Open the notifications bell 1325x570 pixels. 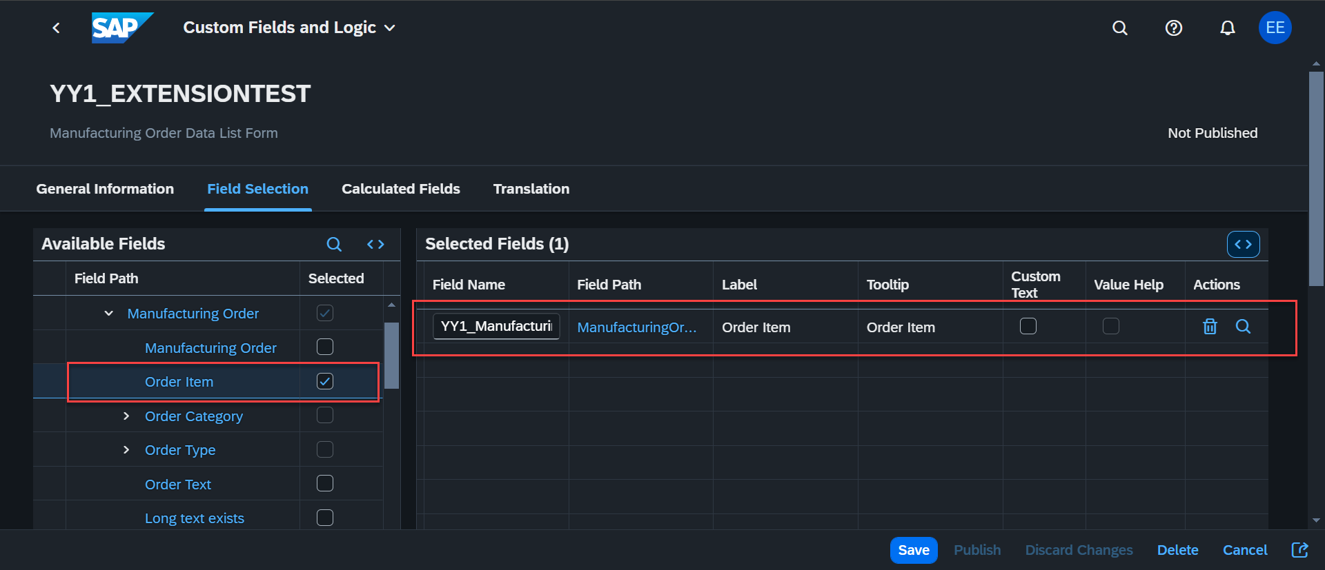click(x=1228, y=28)
